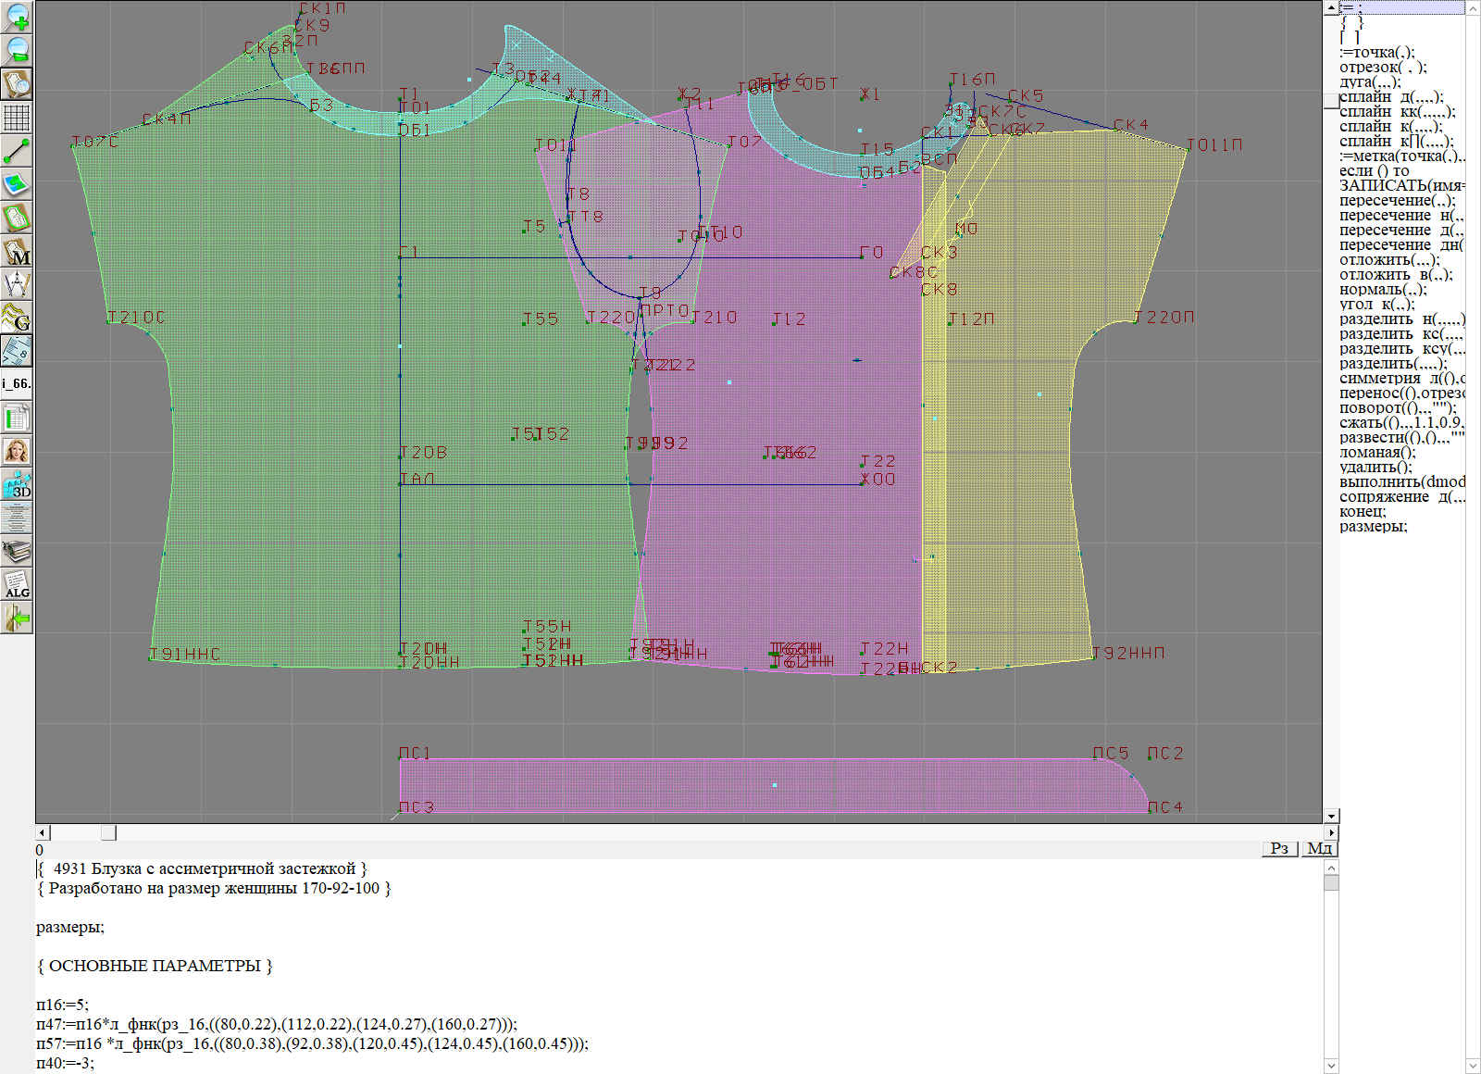Click the zoom out magnifier icon

tap(17, 50)
